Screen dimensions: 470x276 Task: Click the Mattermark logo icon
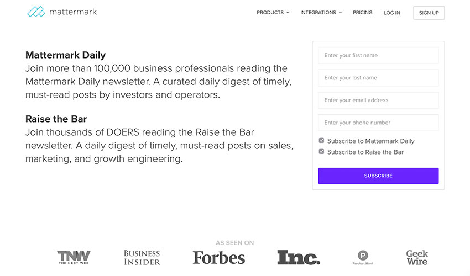click(x=36, y=12)
